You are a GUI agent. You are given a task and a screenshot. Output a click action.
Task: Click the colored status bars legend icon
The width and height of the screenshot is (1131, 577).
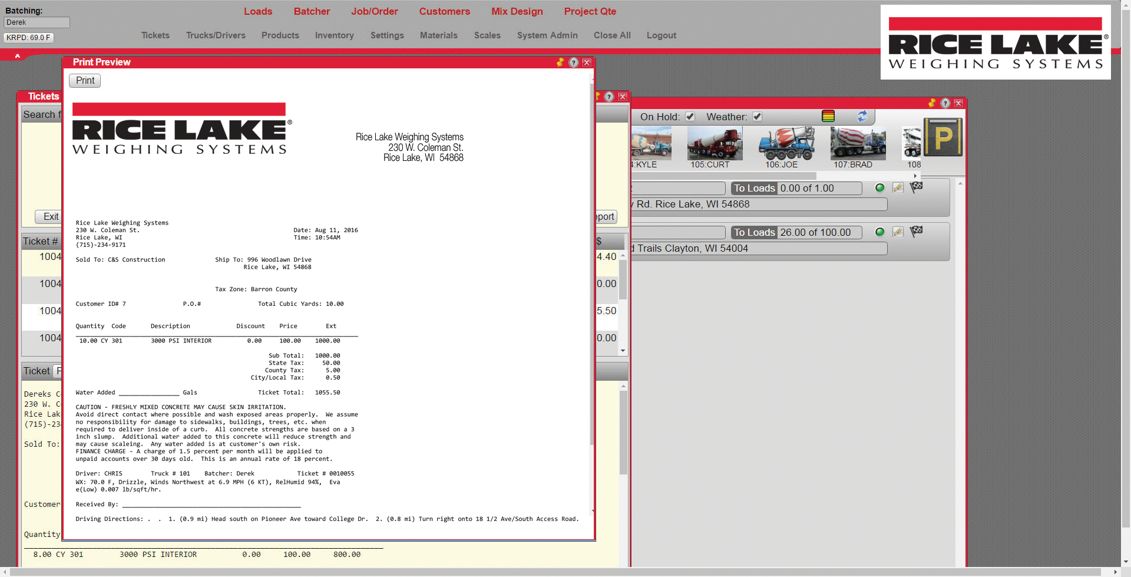point(828,117)
